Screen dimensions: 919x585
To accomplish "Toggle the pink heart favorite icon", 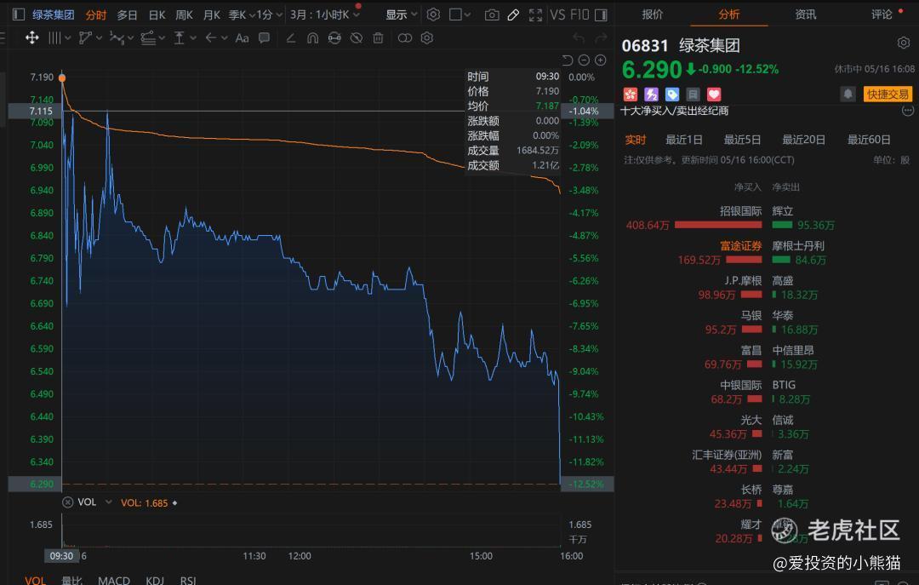I will [x=714, y=94].
